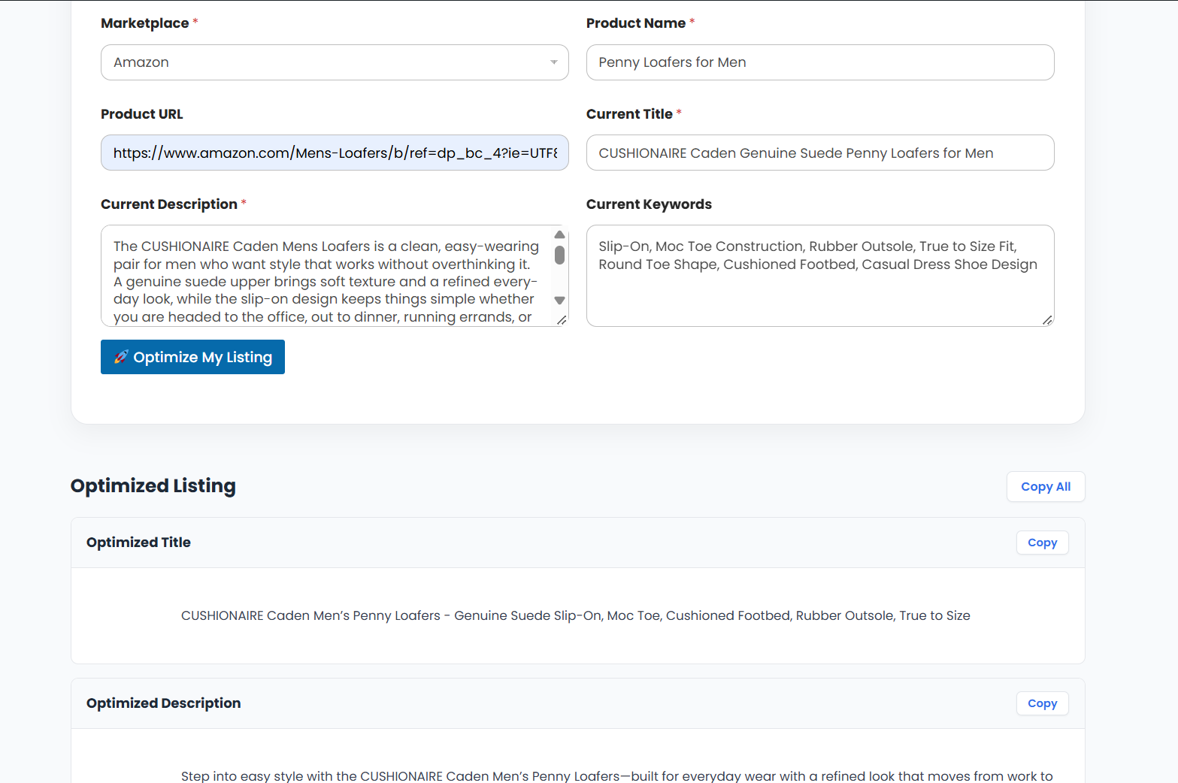
Task: Click Copy All for the optimized listing
Action: 1046,486
